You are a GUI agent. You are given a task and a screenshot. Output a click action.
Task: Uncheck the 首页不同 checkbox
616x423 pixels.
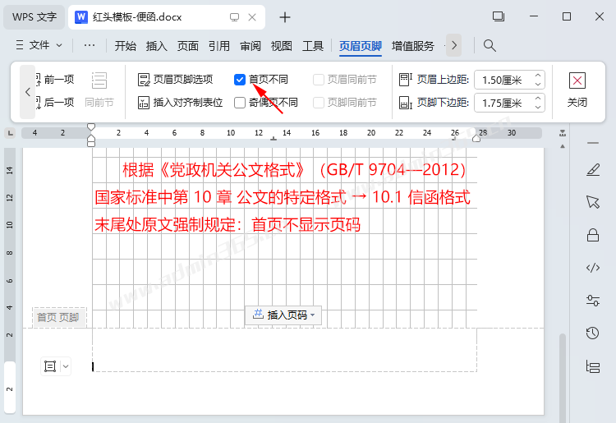point(240,80)
